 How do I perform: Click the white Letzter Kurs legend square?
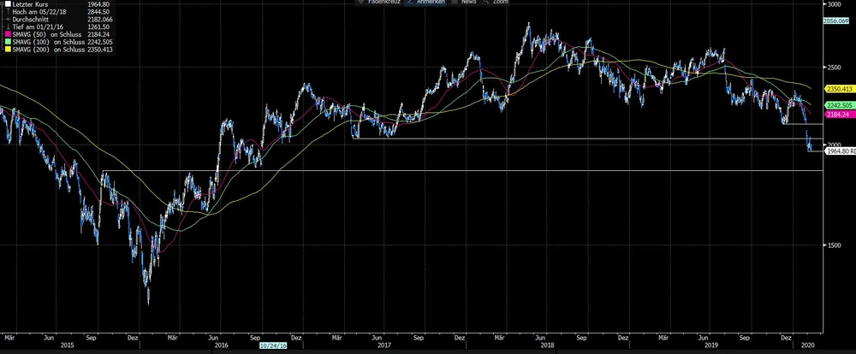(8, 6)
